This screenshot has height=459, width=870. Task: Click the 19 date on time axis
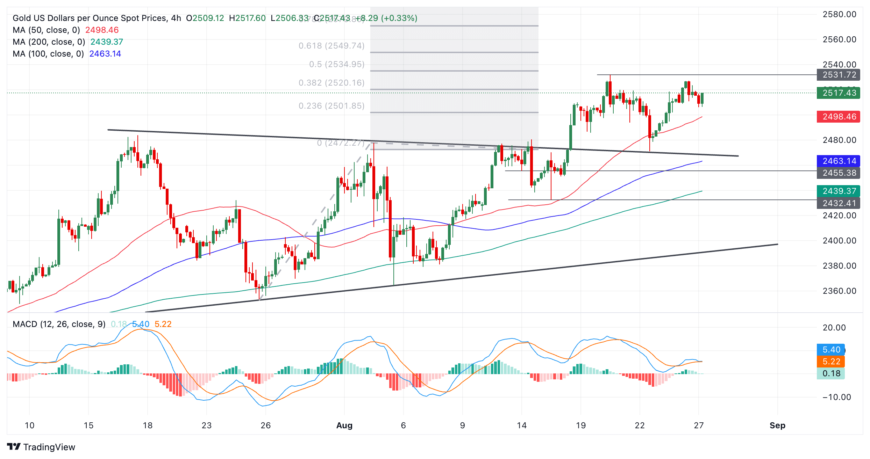click(x=581, y=425)
